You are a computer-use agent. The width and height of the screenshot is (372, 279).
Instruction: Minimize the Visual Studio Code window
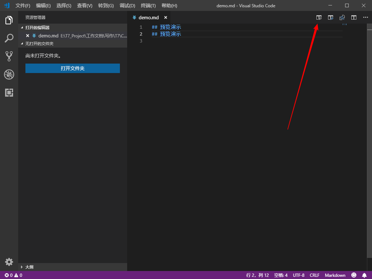click(x=330, y=5)
